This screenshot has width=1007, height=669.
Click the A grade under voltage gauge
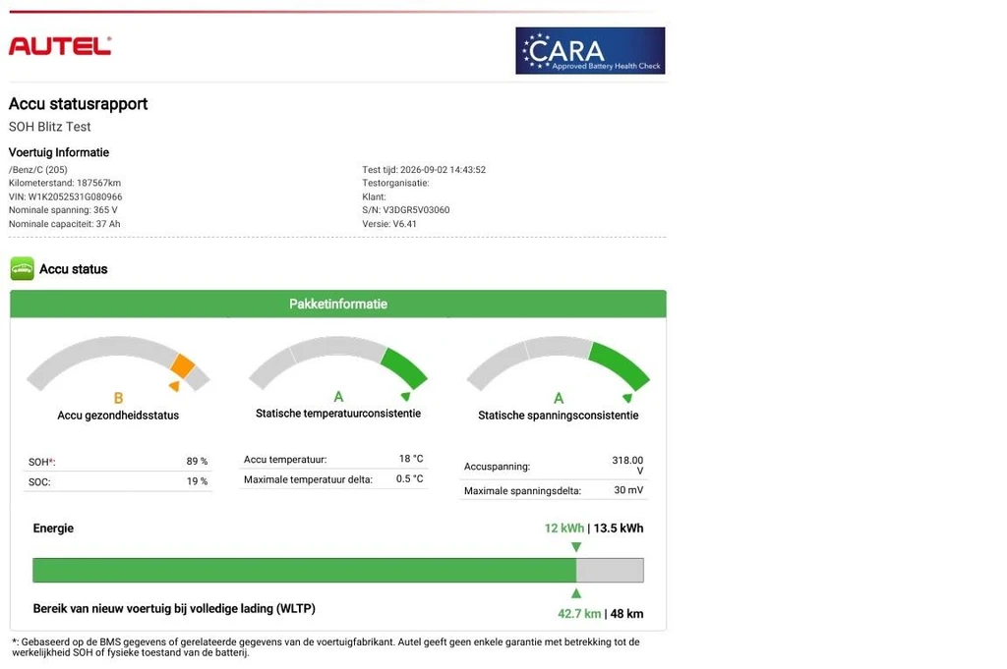(x=559, y=398)
